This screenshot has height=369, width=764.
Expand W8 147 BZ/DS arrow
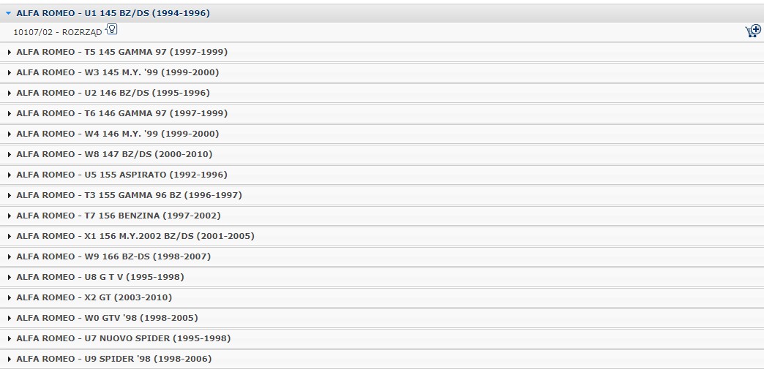tap(10, 154)
